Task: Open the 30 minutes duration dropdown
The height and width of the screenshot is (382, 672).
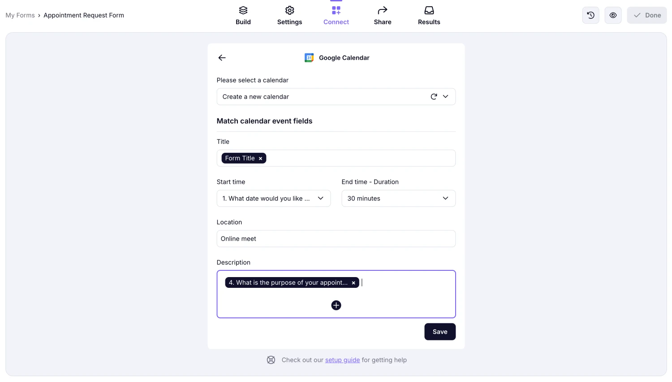Action: (445, 198)
